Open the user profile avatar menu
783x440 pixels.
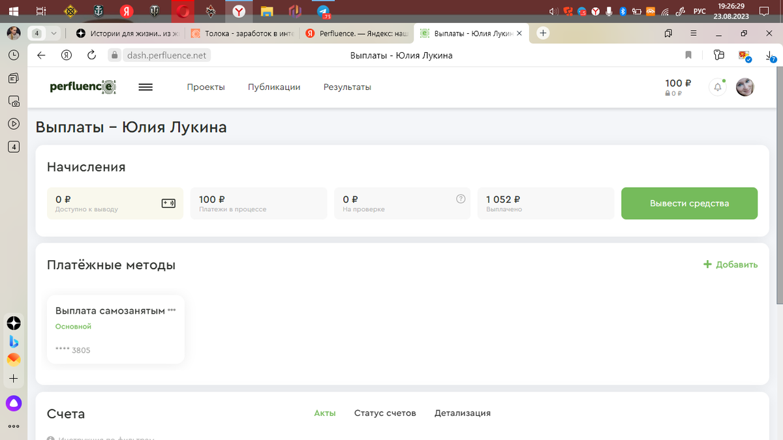point(745,87)
